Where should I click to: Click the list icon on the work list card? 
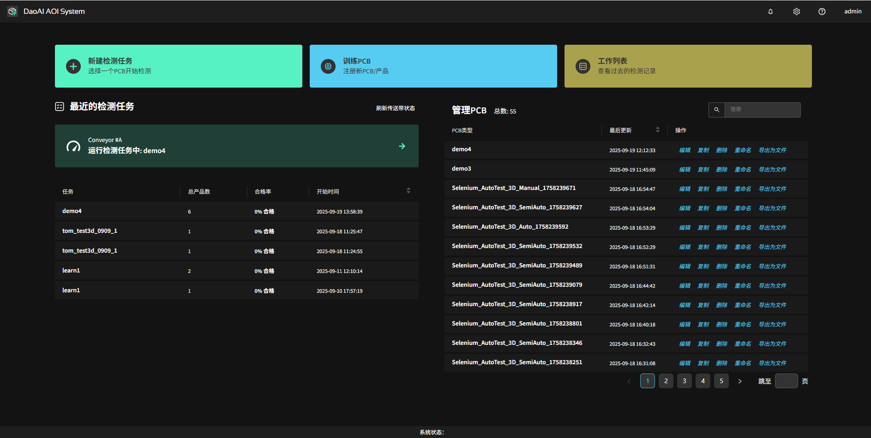click(583, 66)
